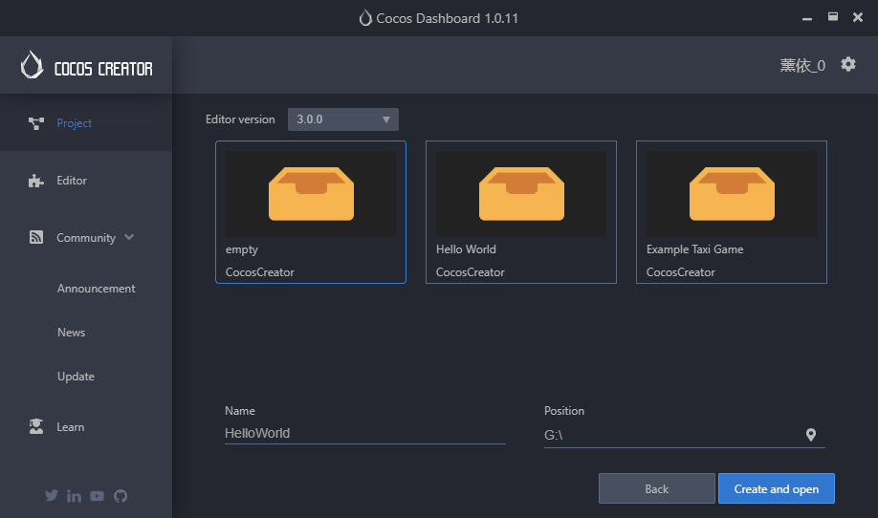
Task: Click the location pin to browse position
Action: click(811, 435)
